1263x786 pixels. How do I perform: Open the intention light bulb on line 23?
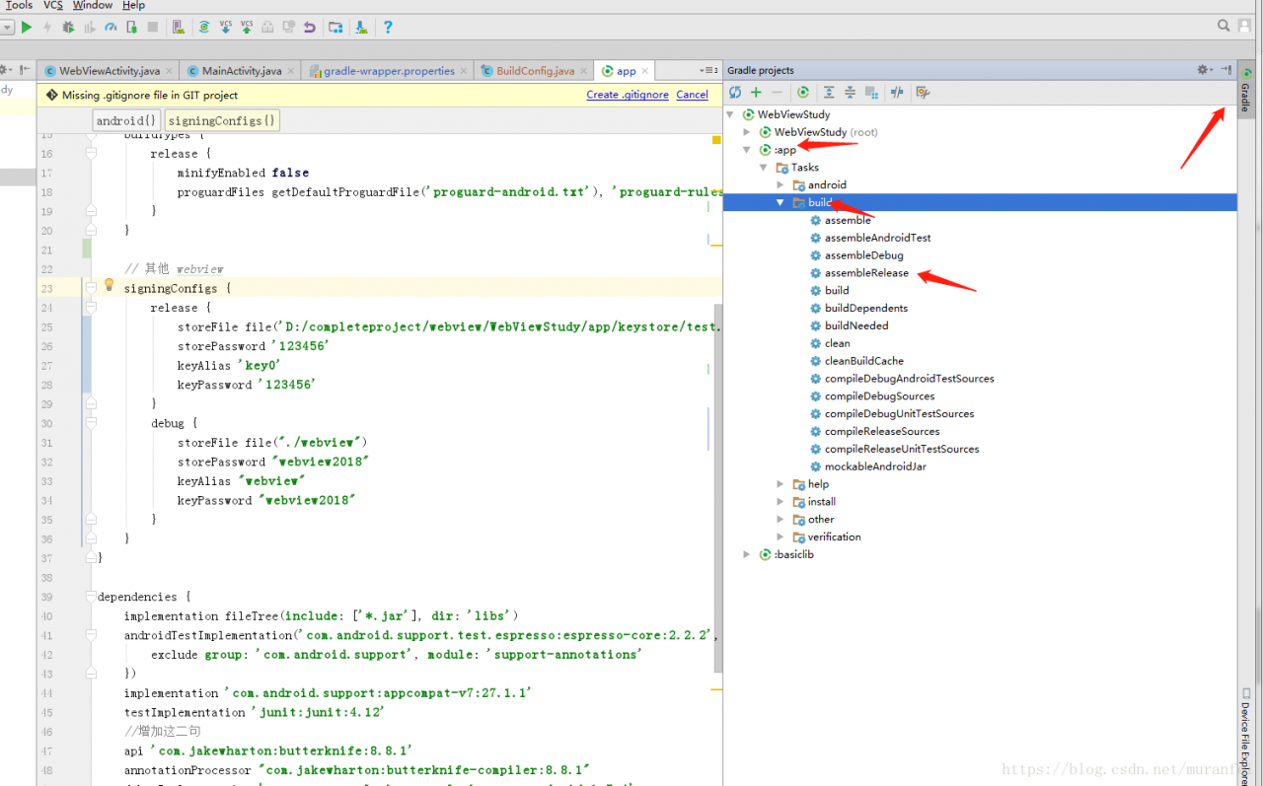pos(110,286)
